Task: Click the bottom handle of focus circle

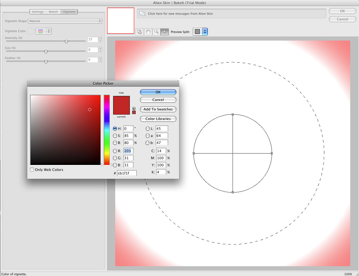Action: click(233, 192)
